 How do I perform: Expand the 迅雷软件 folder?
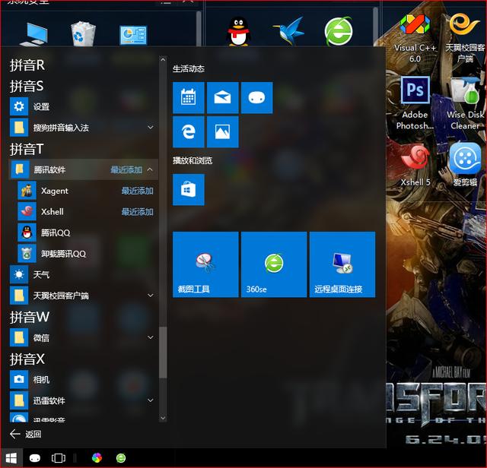(150, 400)
